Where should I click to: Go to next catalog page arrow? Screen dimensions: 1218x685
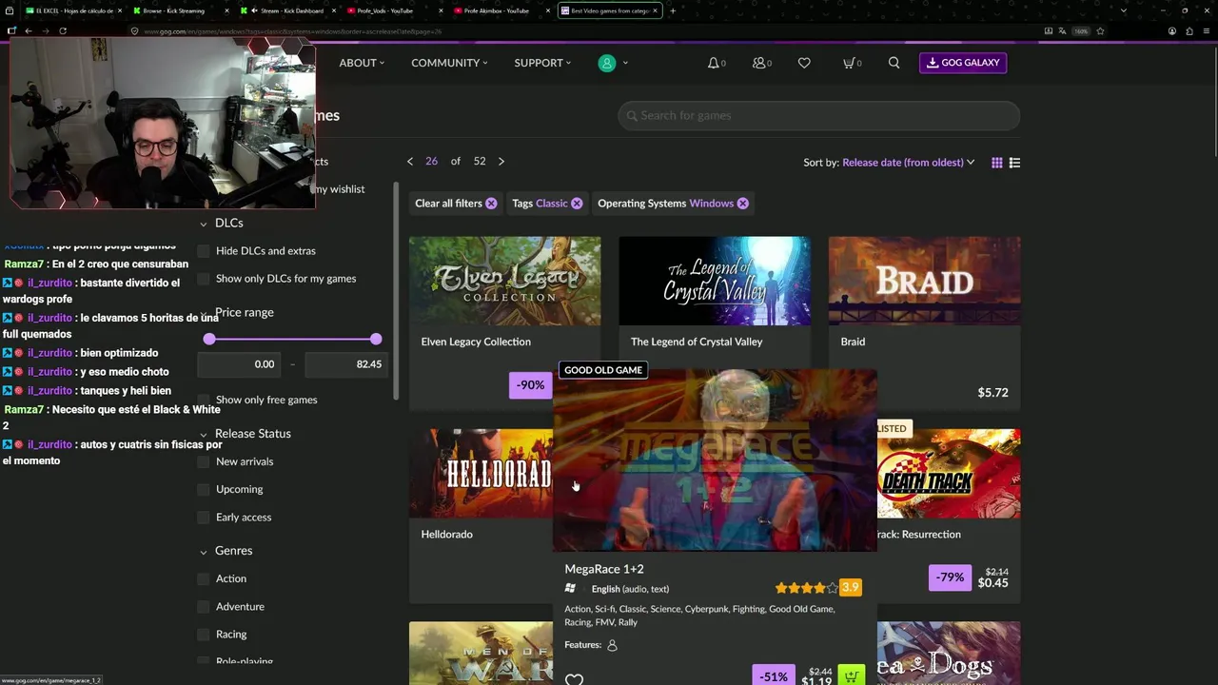(501, 162)
